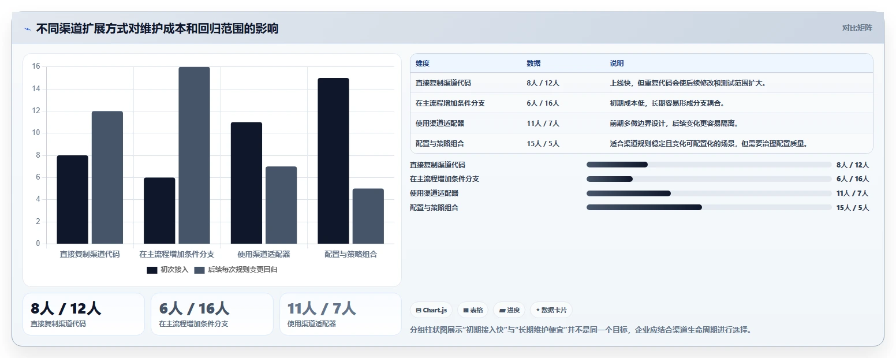Click the 数据 column header

tap(533, 64)
